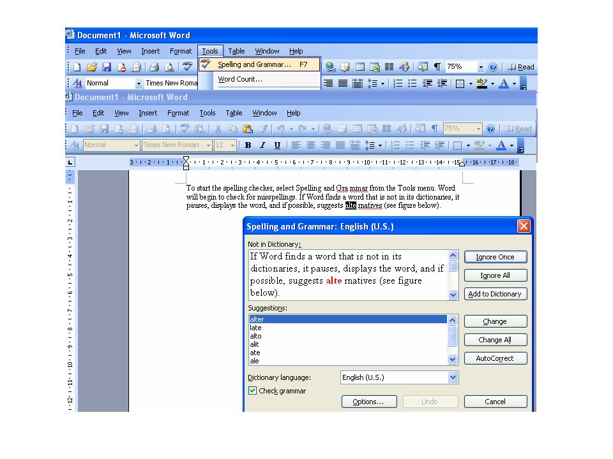
Task: Click Increase Indent icon in upper Word window
Action: click(442, 83)
